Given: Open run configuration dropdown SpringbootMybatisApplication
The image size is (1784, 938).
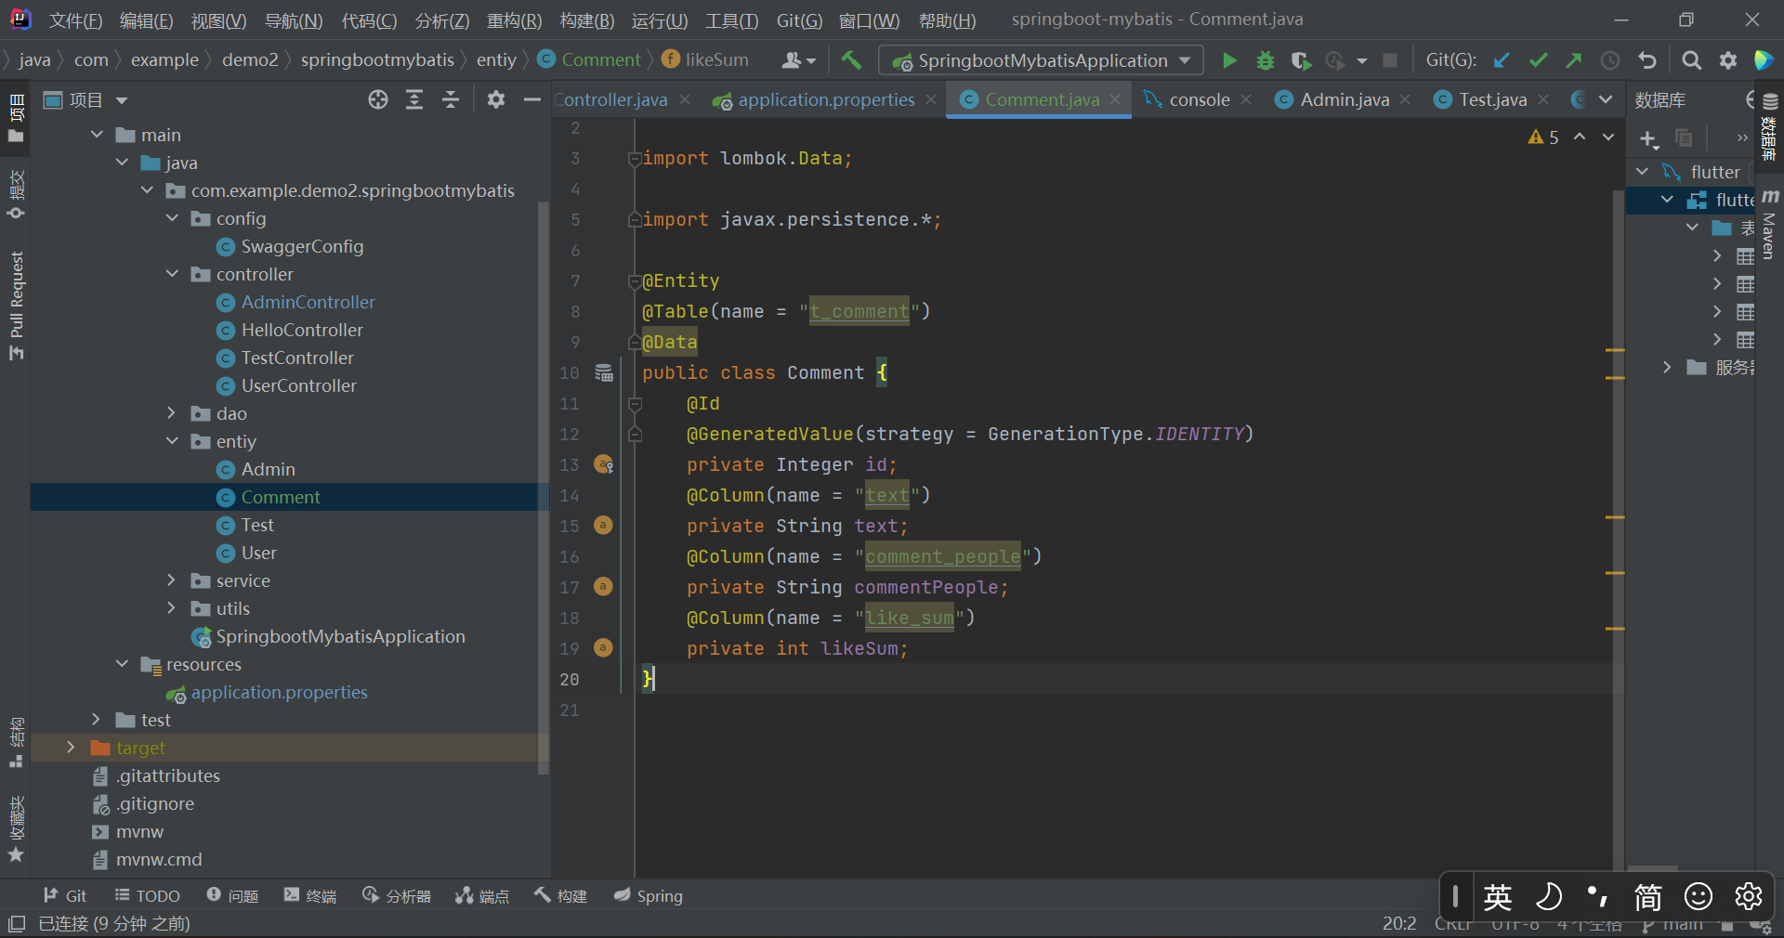Looking at the screenshot, I should [x=1041, y=60].
